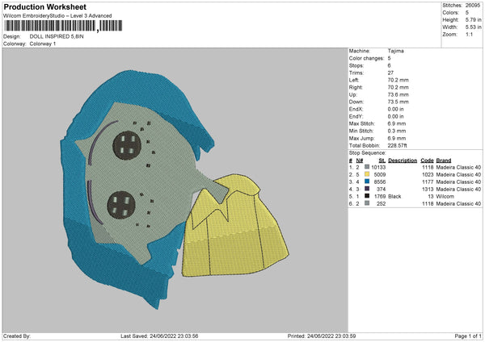Viewport: 485px width, 342px height.
Task: Click the 'Wilcom' brand in row 5
Action: [x=445, y=196]
